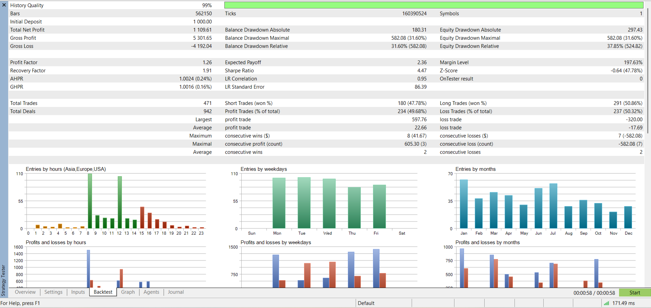Screen dimensions: 651x308
Task: Close the Strategy Tester panel
Action: (x=4, y=5)
